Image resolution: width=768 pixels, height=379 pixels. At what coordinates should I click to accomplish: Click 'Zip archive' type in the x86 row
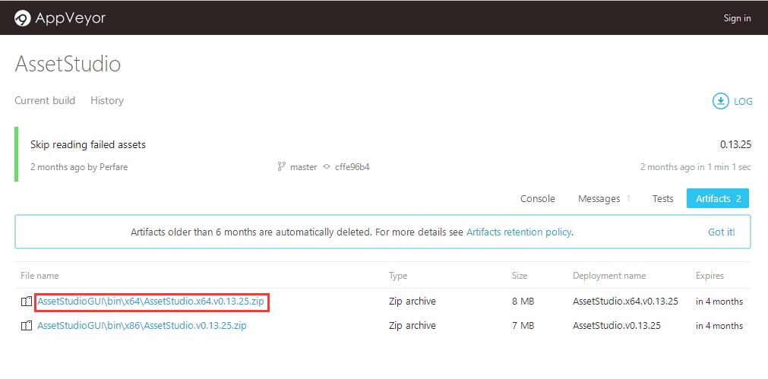(412, 326)
